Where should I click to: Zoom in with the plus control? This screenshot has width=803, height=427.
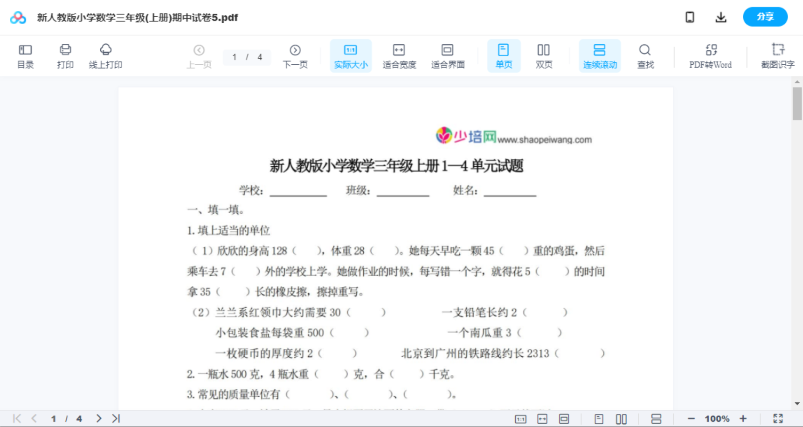pos(743,418)
